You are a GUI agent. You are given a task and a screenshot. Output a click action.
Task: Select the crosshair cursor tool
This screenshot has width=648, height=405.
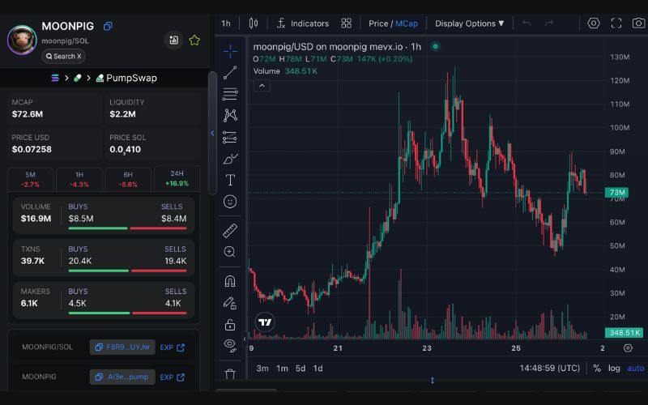(x=230, y=51)
